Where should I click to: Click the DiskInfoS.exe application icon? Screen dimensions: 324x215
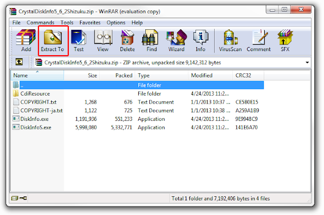16,127
